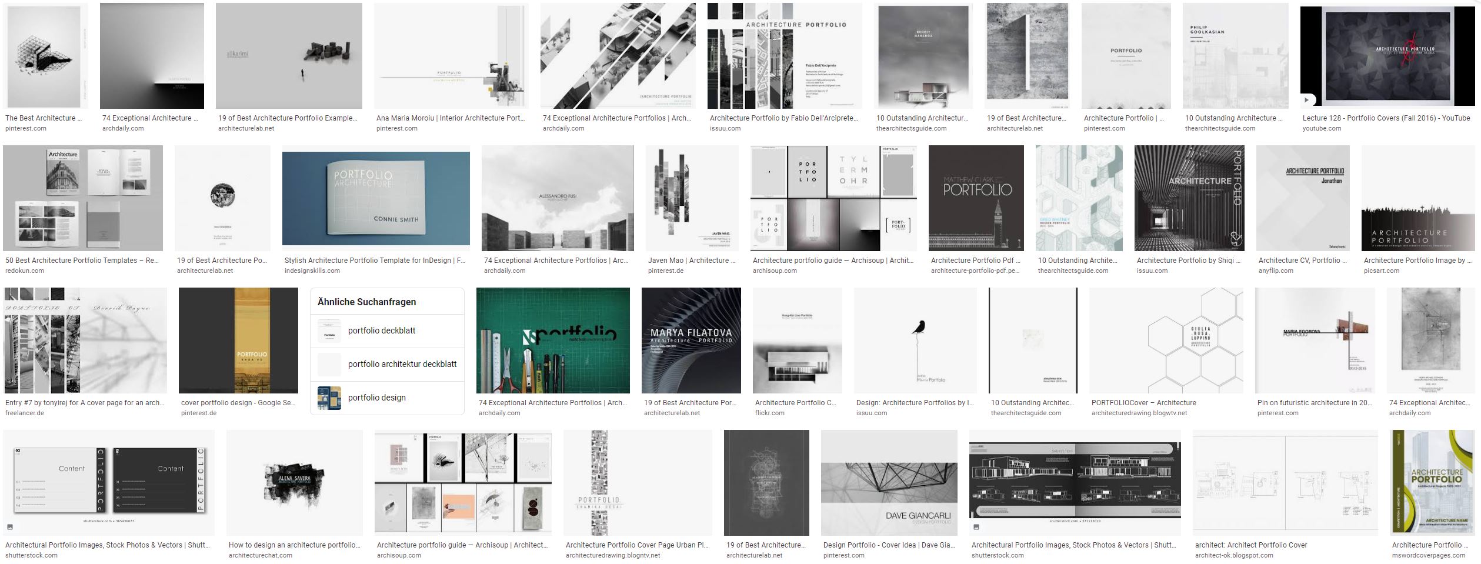Open 'Architecture Portfolio by Shiqi' result title
The width and height of the screenshot is (1481, 564).
pos(1189,261)
